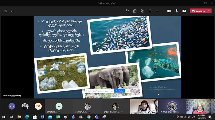Select the peikrishvili.lia participant tile
The width and height of the screenshot is (215, 120).
(x=87, y=106)
